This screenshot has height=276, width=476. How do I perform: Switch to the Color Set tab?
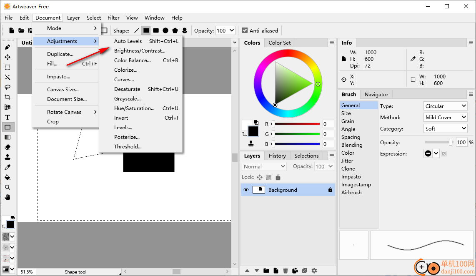280,43
